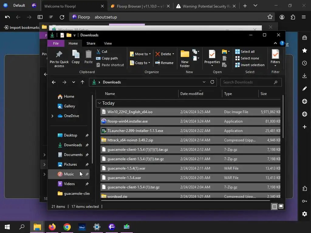Reload page in Floorp toolbar
Image resolution: width=311 pixels, height=233 pixels.
[x=62, y=17]
